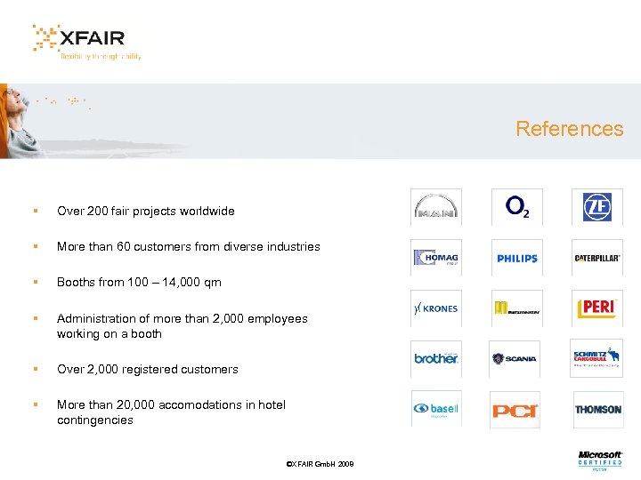Open the SCANIA logo tile
This screenshot has width=641, height=480.
click(x=515, y=359)
